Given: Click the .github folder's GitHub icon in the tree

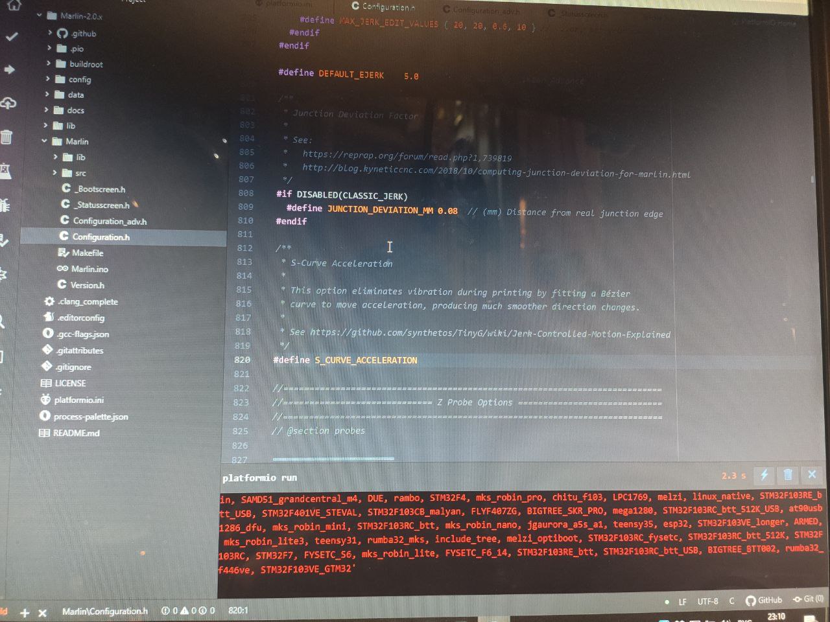Looking at the screenshot, I should [x=62, y=33].
